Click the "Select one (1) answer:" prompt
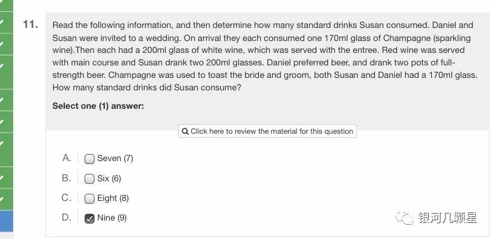Image resolution: width=493 pixels, height=239 pixels. click(x=98, y=106)
